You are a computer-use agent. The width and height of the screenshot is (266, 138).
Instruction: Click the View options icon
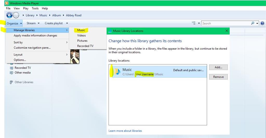coord(194,23)
